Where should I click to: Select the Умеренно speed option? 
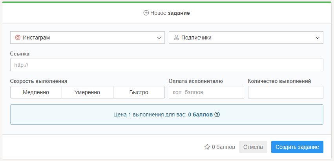pos(88,92)
